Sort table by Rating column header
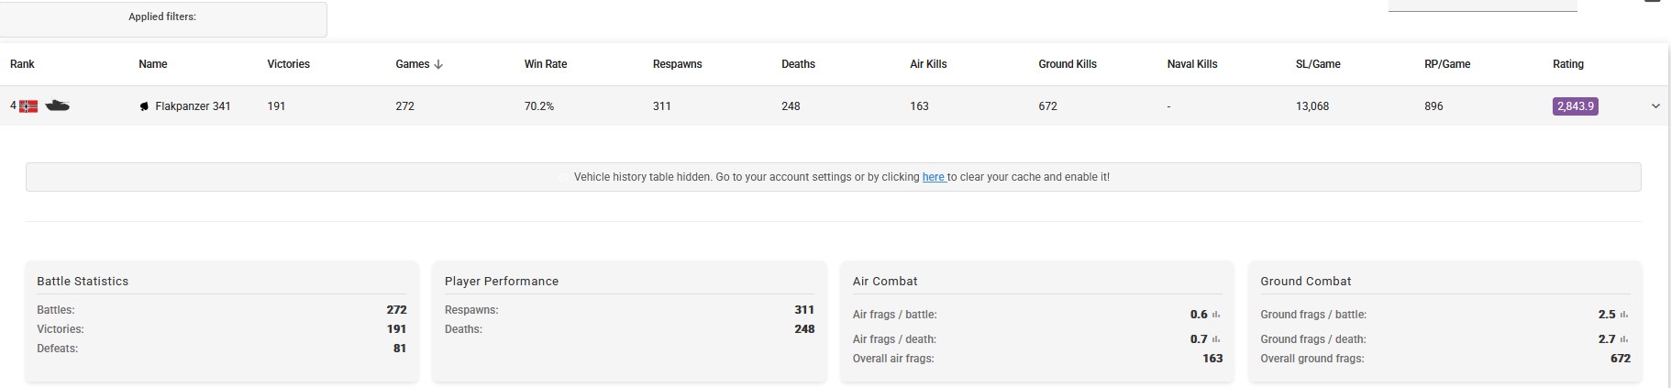This screenshot has width=1671, height=388. click(1567, 64)
